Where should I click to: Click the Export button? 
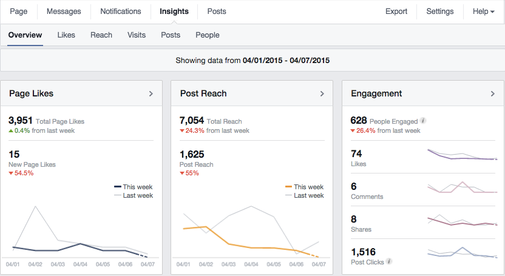[x=396, y=12]
